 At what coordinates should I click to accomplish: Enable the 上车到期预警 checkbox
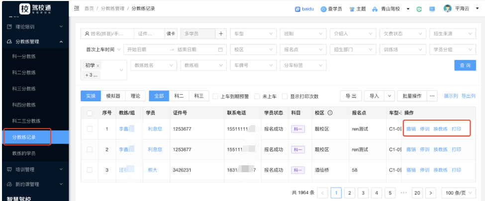pyautogui.click(x=215, y=96)
